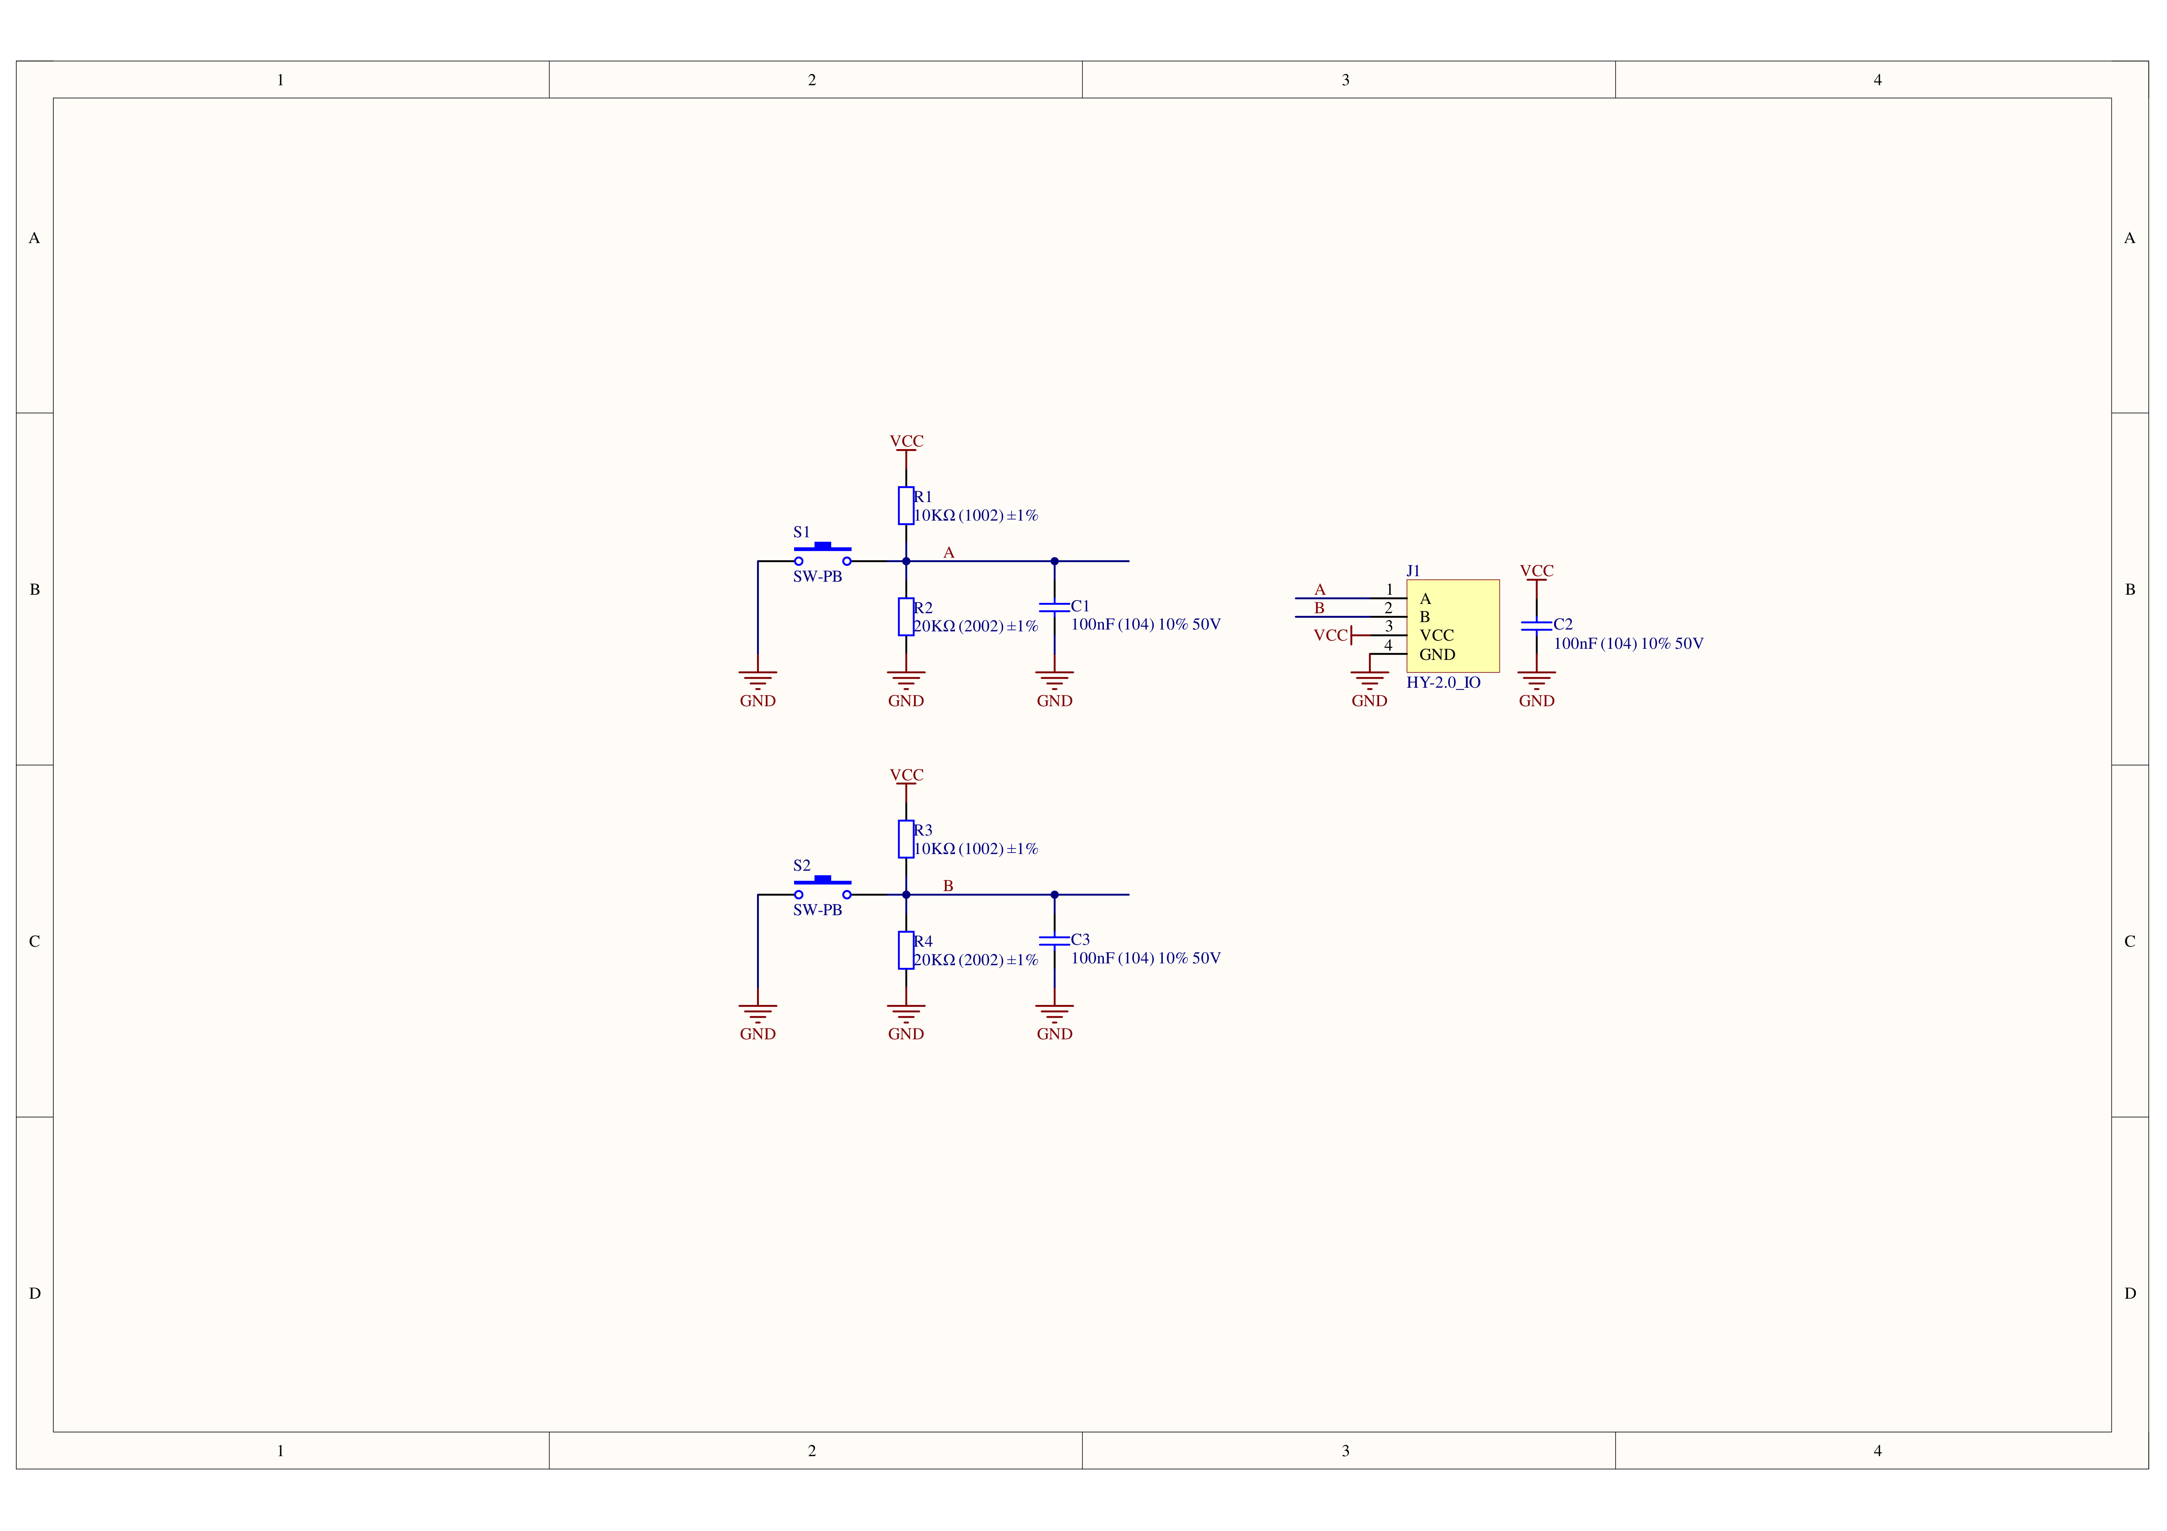This screenshot has height=1531, width=2167.
Task: Click pin number 4 on connector J1
Action: point(1388,645)
